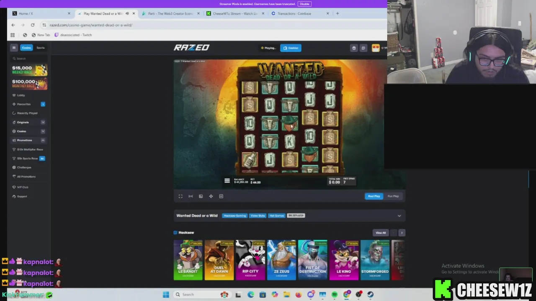The height and width of the screenshot is (301, 536).
Task: Open $10k Multiplier Race promotion
Action: (29, 149)
